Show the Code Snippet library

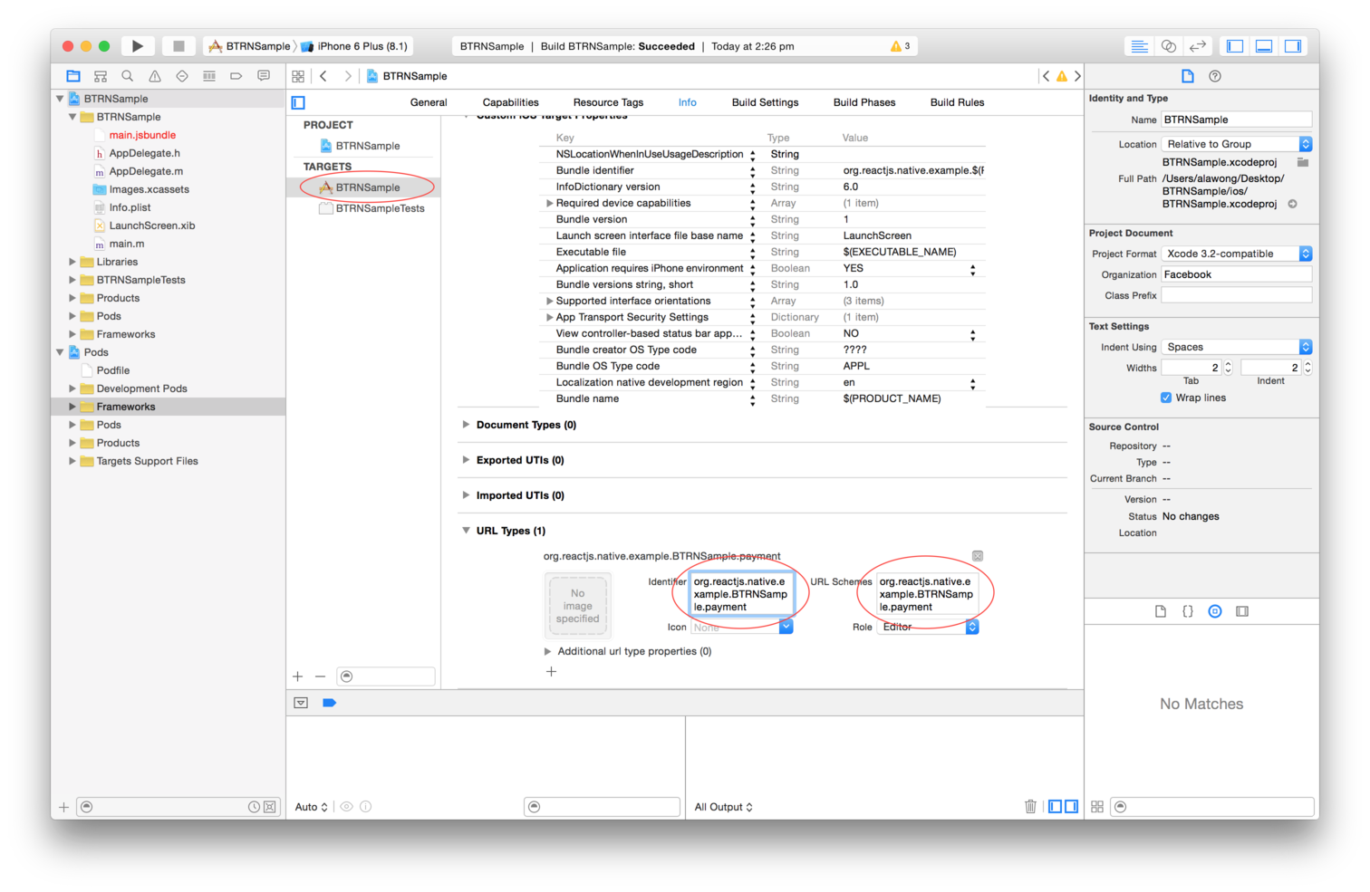point(1188,611)
